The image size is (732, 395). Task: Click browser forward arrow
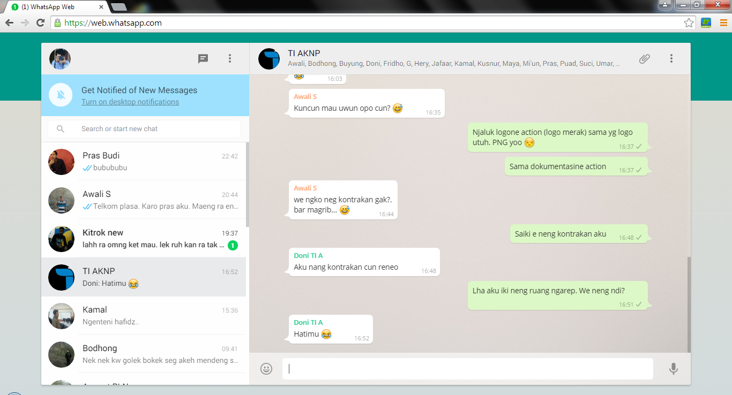coord(25,23)
